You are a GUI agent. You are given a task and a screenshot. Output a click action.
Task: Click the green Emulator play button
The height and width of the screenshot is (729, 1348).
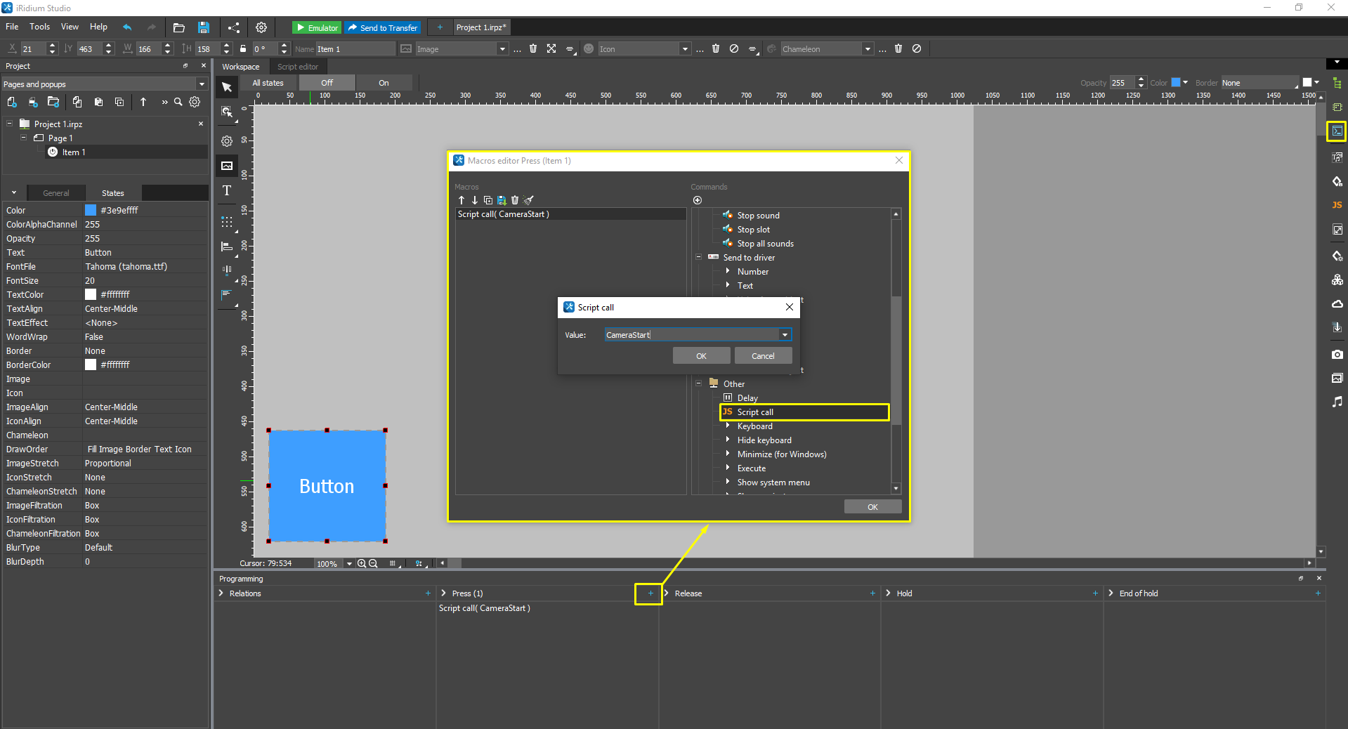[x=317, y=27]
